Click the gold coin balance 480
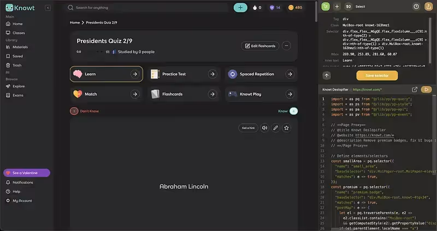The height and width of the screenshot is (231, 437). point(295,8)
